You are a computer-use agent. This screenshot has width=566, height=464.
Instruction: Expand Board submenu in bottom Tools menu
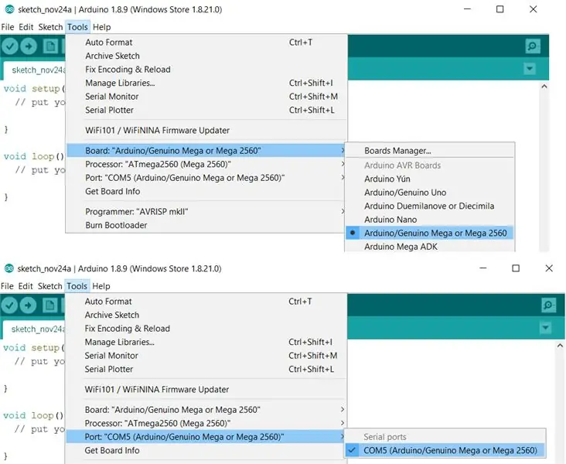(x=206, y=410)
